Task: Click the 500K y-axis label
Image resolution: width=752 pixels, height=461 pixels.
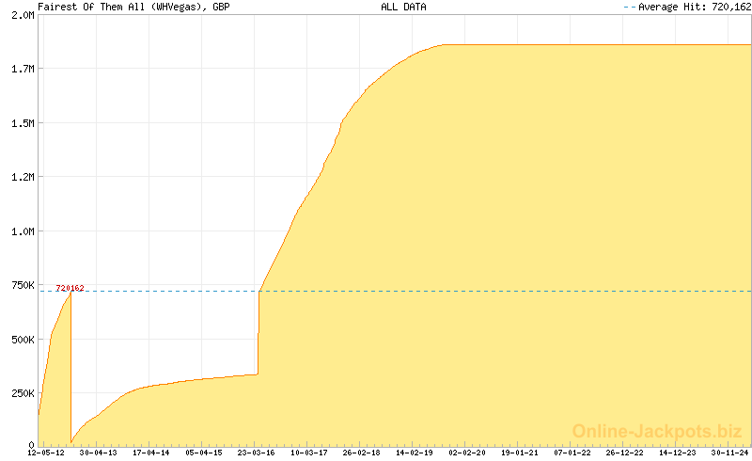Action: click(x=21, y=339)
